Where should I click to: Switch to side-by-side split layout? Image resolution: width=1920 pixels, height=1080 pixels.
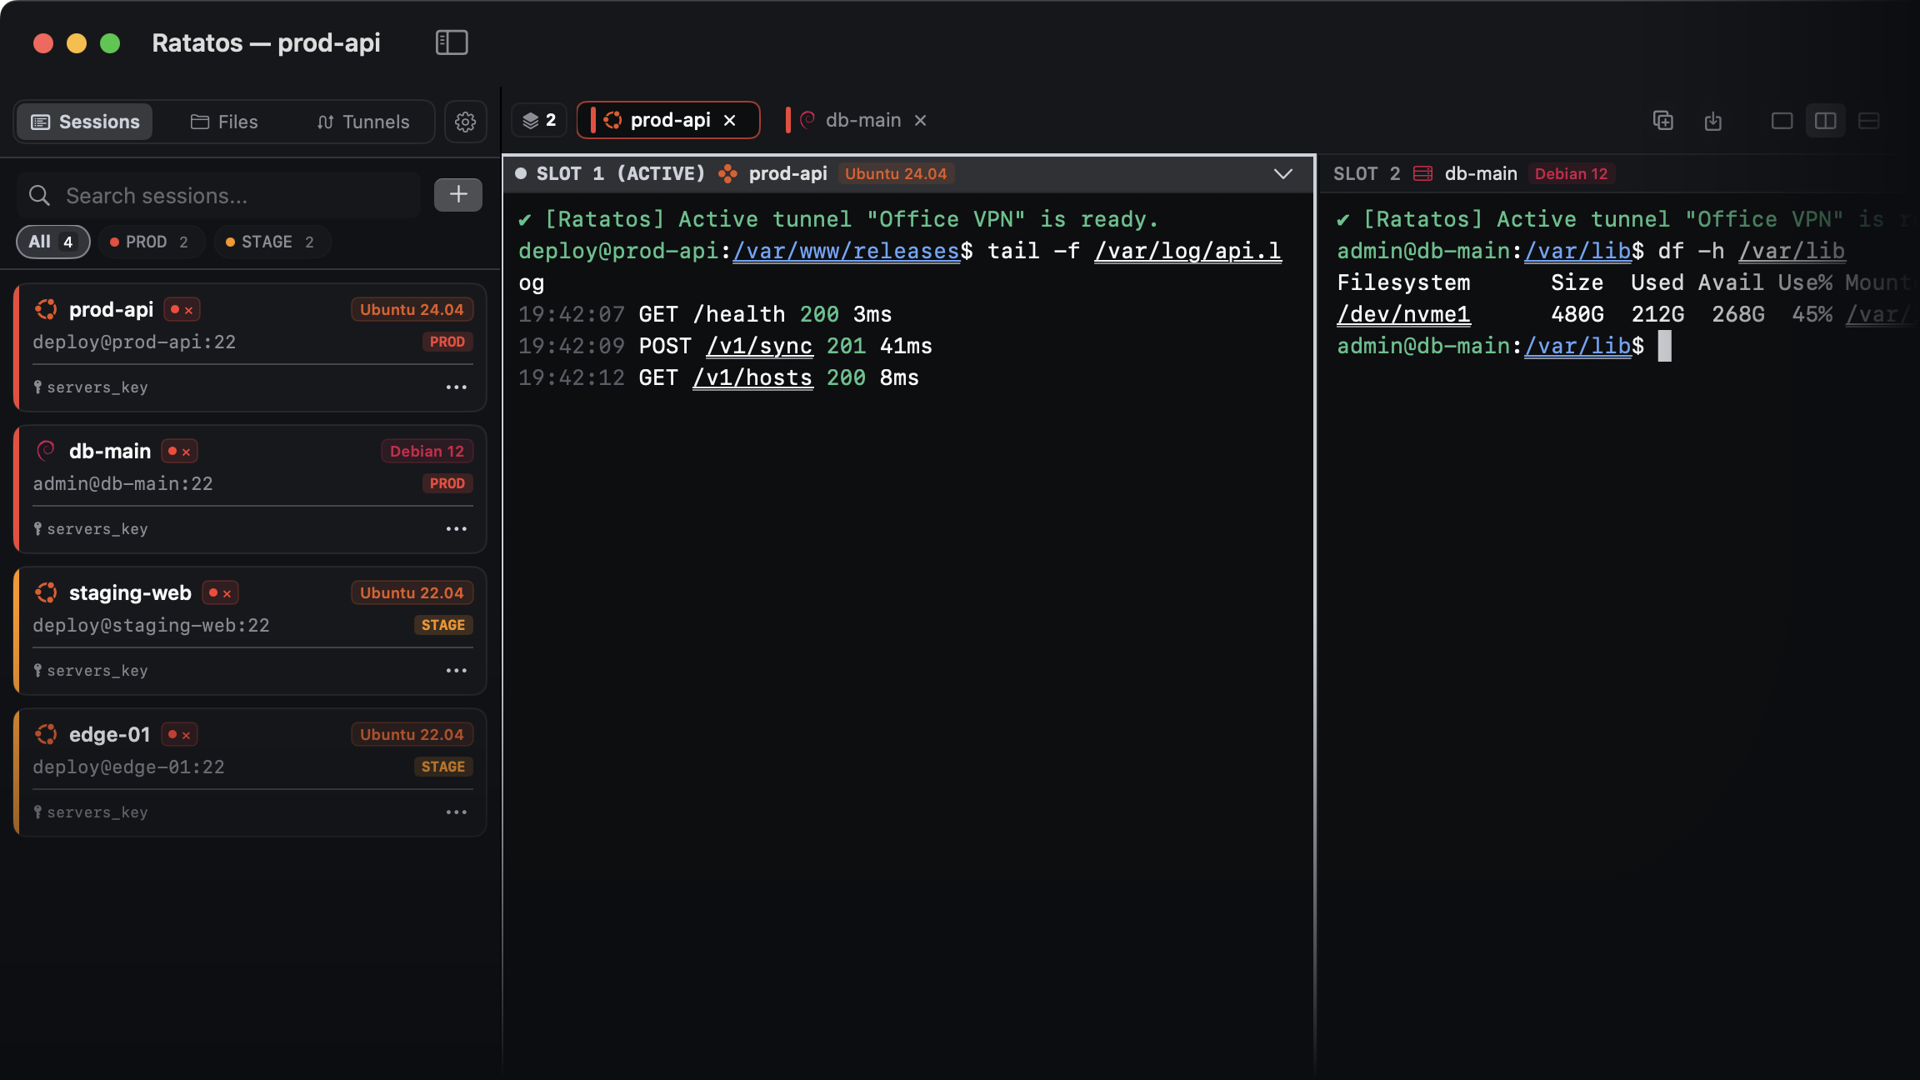[x=1825, y=121]
